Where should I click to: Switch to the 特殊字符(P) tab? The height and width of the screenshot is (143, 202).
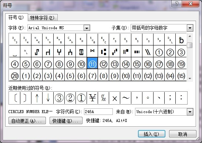(43, 18)
